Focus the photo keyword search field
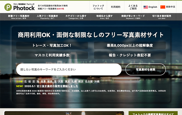Viewport: 182px width, 115px height. pyautogui.click(x=69, y=69)
